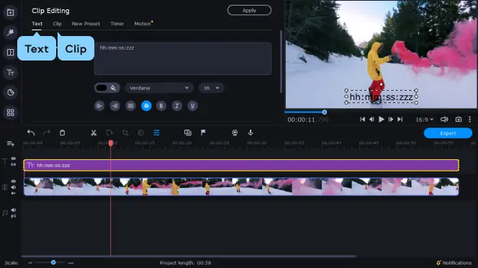The width and height of the screenshot is (478, 268).
Task: Select the purple hh:mm:ss:zzz title clip
Action: [x=241, y=165]
